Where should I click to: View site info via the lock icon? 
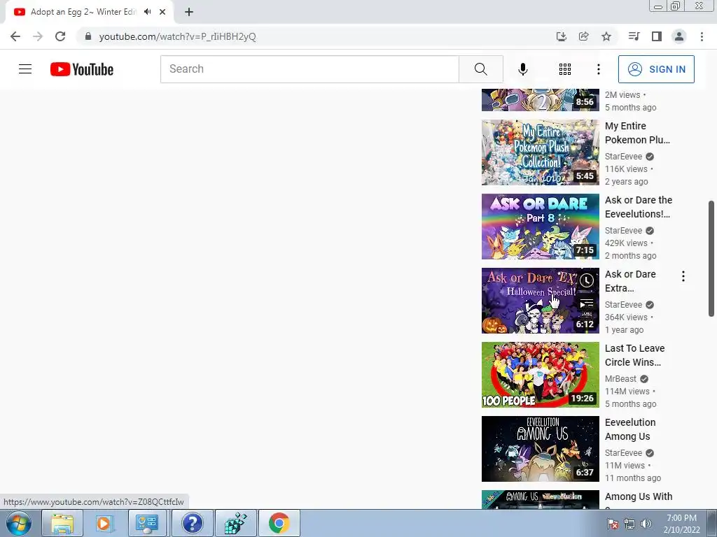tap(88, 36)
